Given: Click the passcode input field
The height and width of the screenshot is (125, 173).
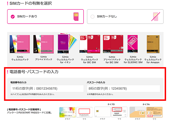Looking at the screenshot, I should [123, 88].
